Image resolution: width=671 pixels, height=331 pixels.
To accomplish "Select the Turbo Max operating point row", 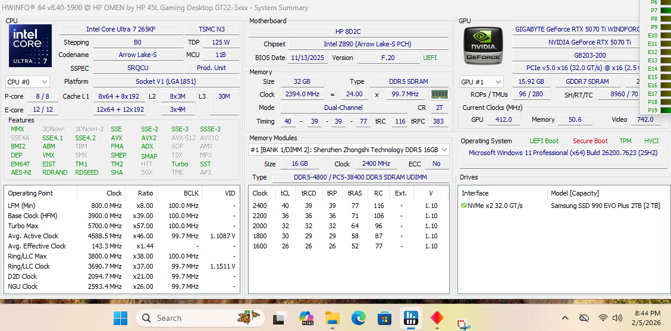I will tap(122, 226).
